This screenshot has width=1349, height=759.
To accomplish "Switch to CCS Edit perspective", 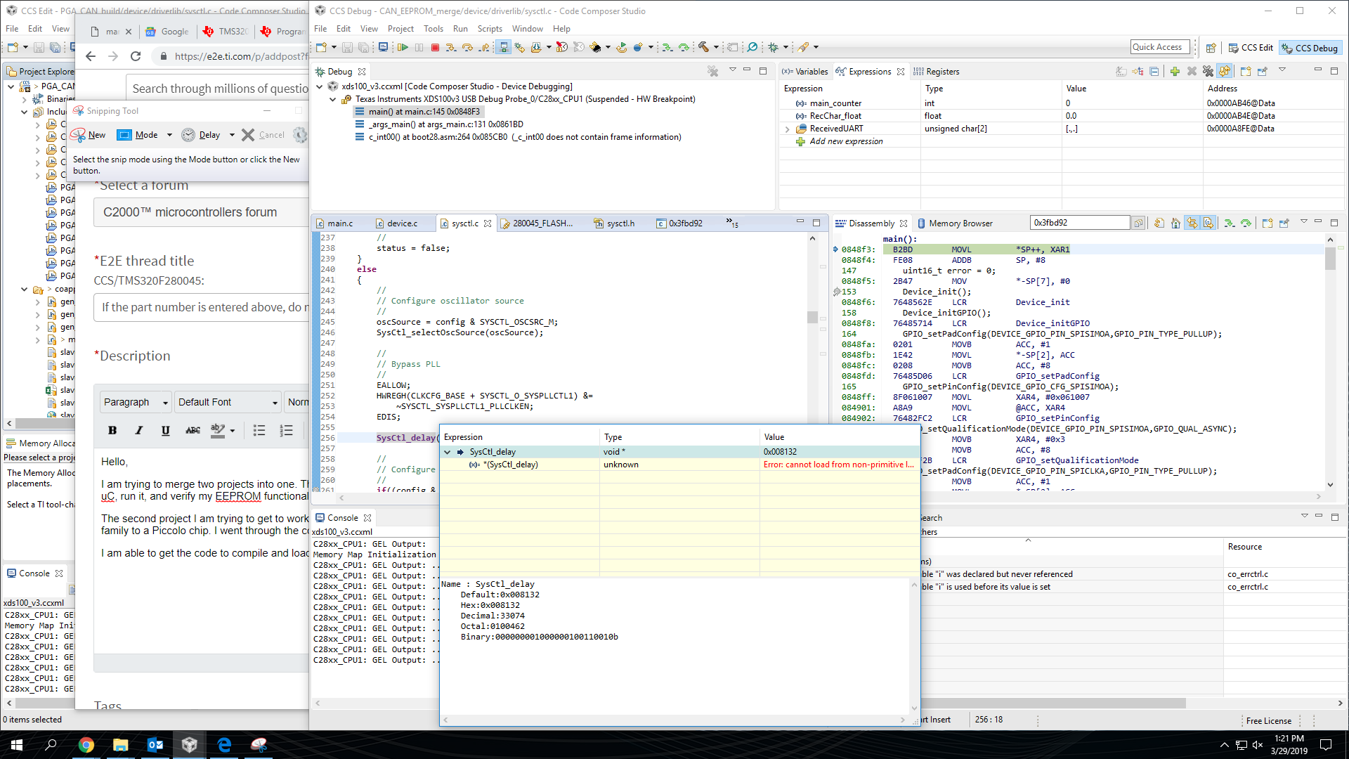I will (1251, 48).
